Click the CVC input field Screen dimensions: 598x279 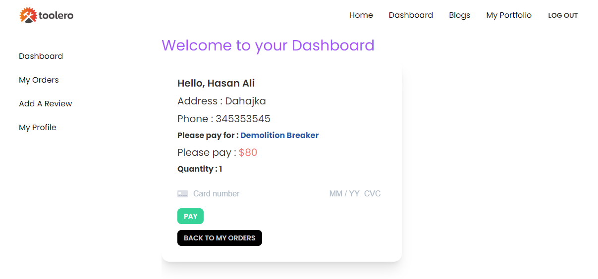[x=373, y=194]
